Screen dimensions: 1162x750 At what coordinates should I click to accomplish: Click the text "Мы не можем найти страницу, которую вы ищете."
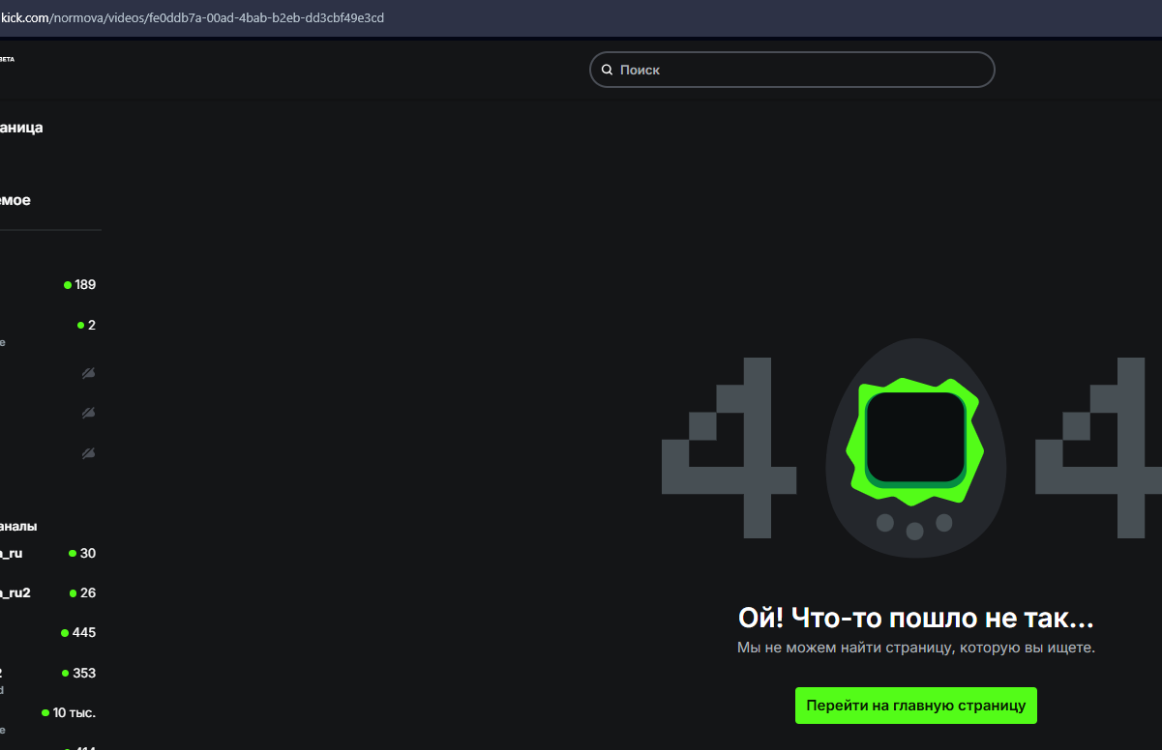tap(916, 648)
